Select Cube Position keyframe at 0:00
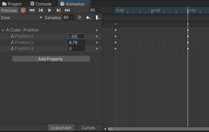The height and width of the screenshot is (132, 209). pos(116,30)
